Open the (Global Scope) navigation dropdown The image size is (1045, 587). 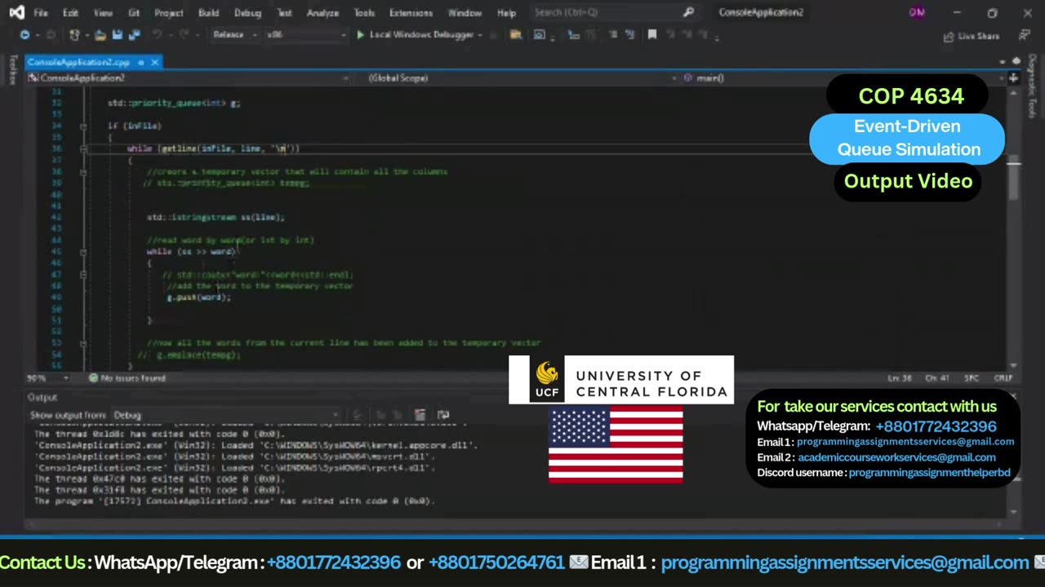(520, 78)
